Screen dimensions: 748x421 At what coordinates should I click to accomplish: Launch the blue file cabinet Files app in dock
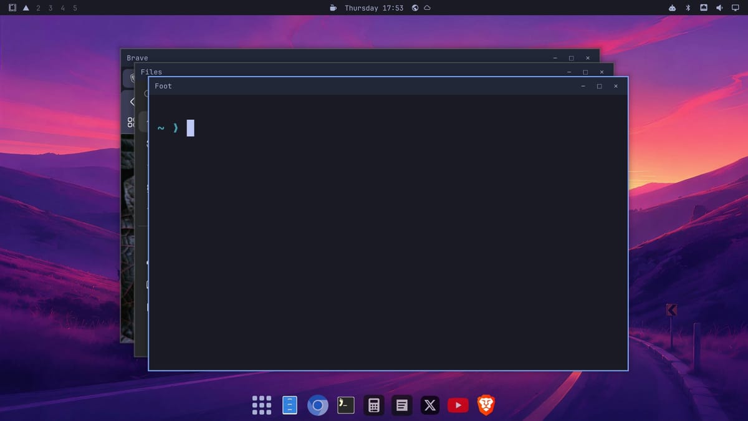[x=289, y=405]
